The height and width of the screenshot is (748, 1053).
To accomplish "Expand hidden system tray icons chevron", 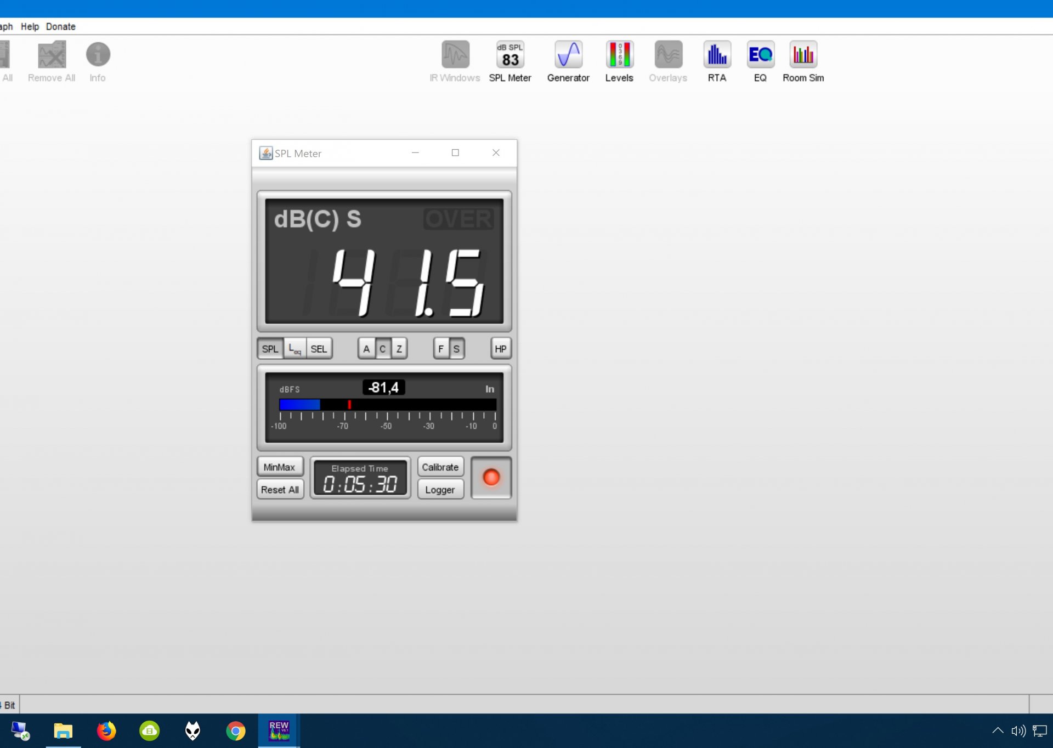I will pyautogui.click(x=998, y=730).
